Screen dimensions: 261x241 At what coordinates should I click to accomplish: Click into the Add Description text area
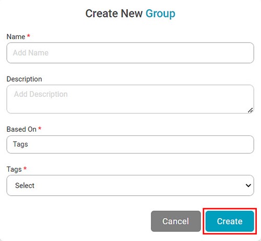[x=130, y=99]
